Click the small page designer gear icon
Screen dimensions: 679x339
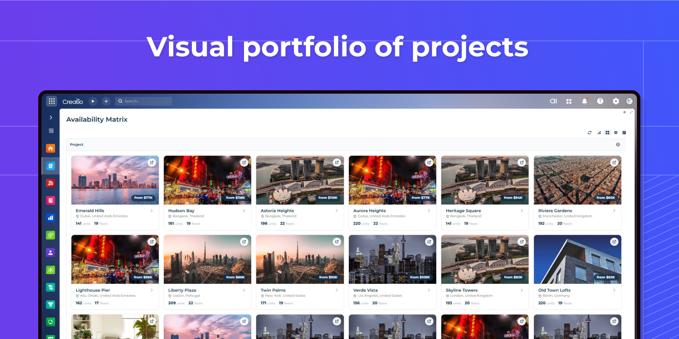[x=624, y=112]
